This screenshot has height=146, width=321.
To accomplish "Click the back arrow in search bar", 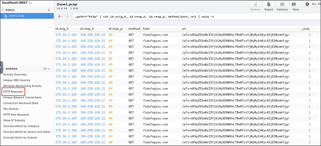I will pyautogui.click(x=60, y=17).
